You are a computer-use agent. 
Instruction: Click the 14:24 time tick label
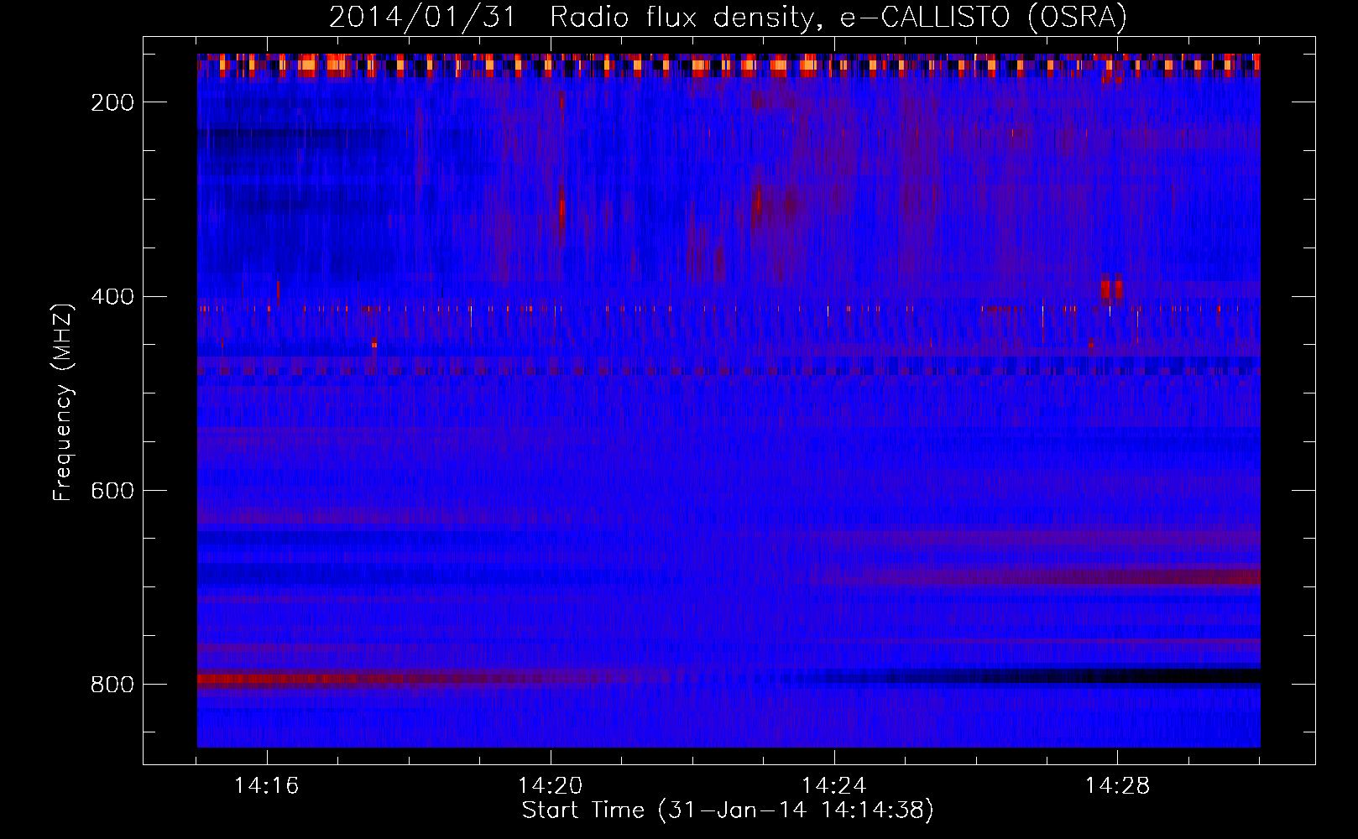point(833,786)
